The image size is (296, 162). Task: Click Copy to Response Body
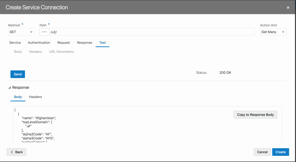click(x=255, y=115)
